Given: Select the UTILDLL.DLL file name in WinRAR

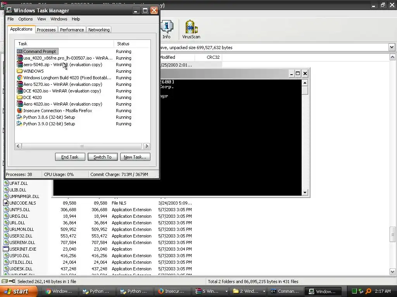Looking at the screenshot, I should 21,262.
